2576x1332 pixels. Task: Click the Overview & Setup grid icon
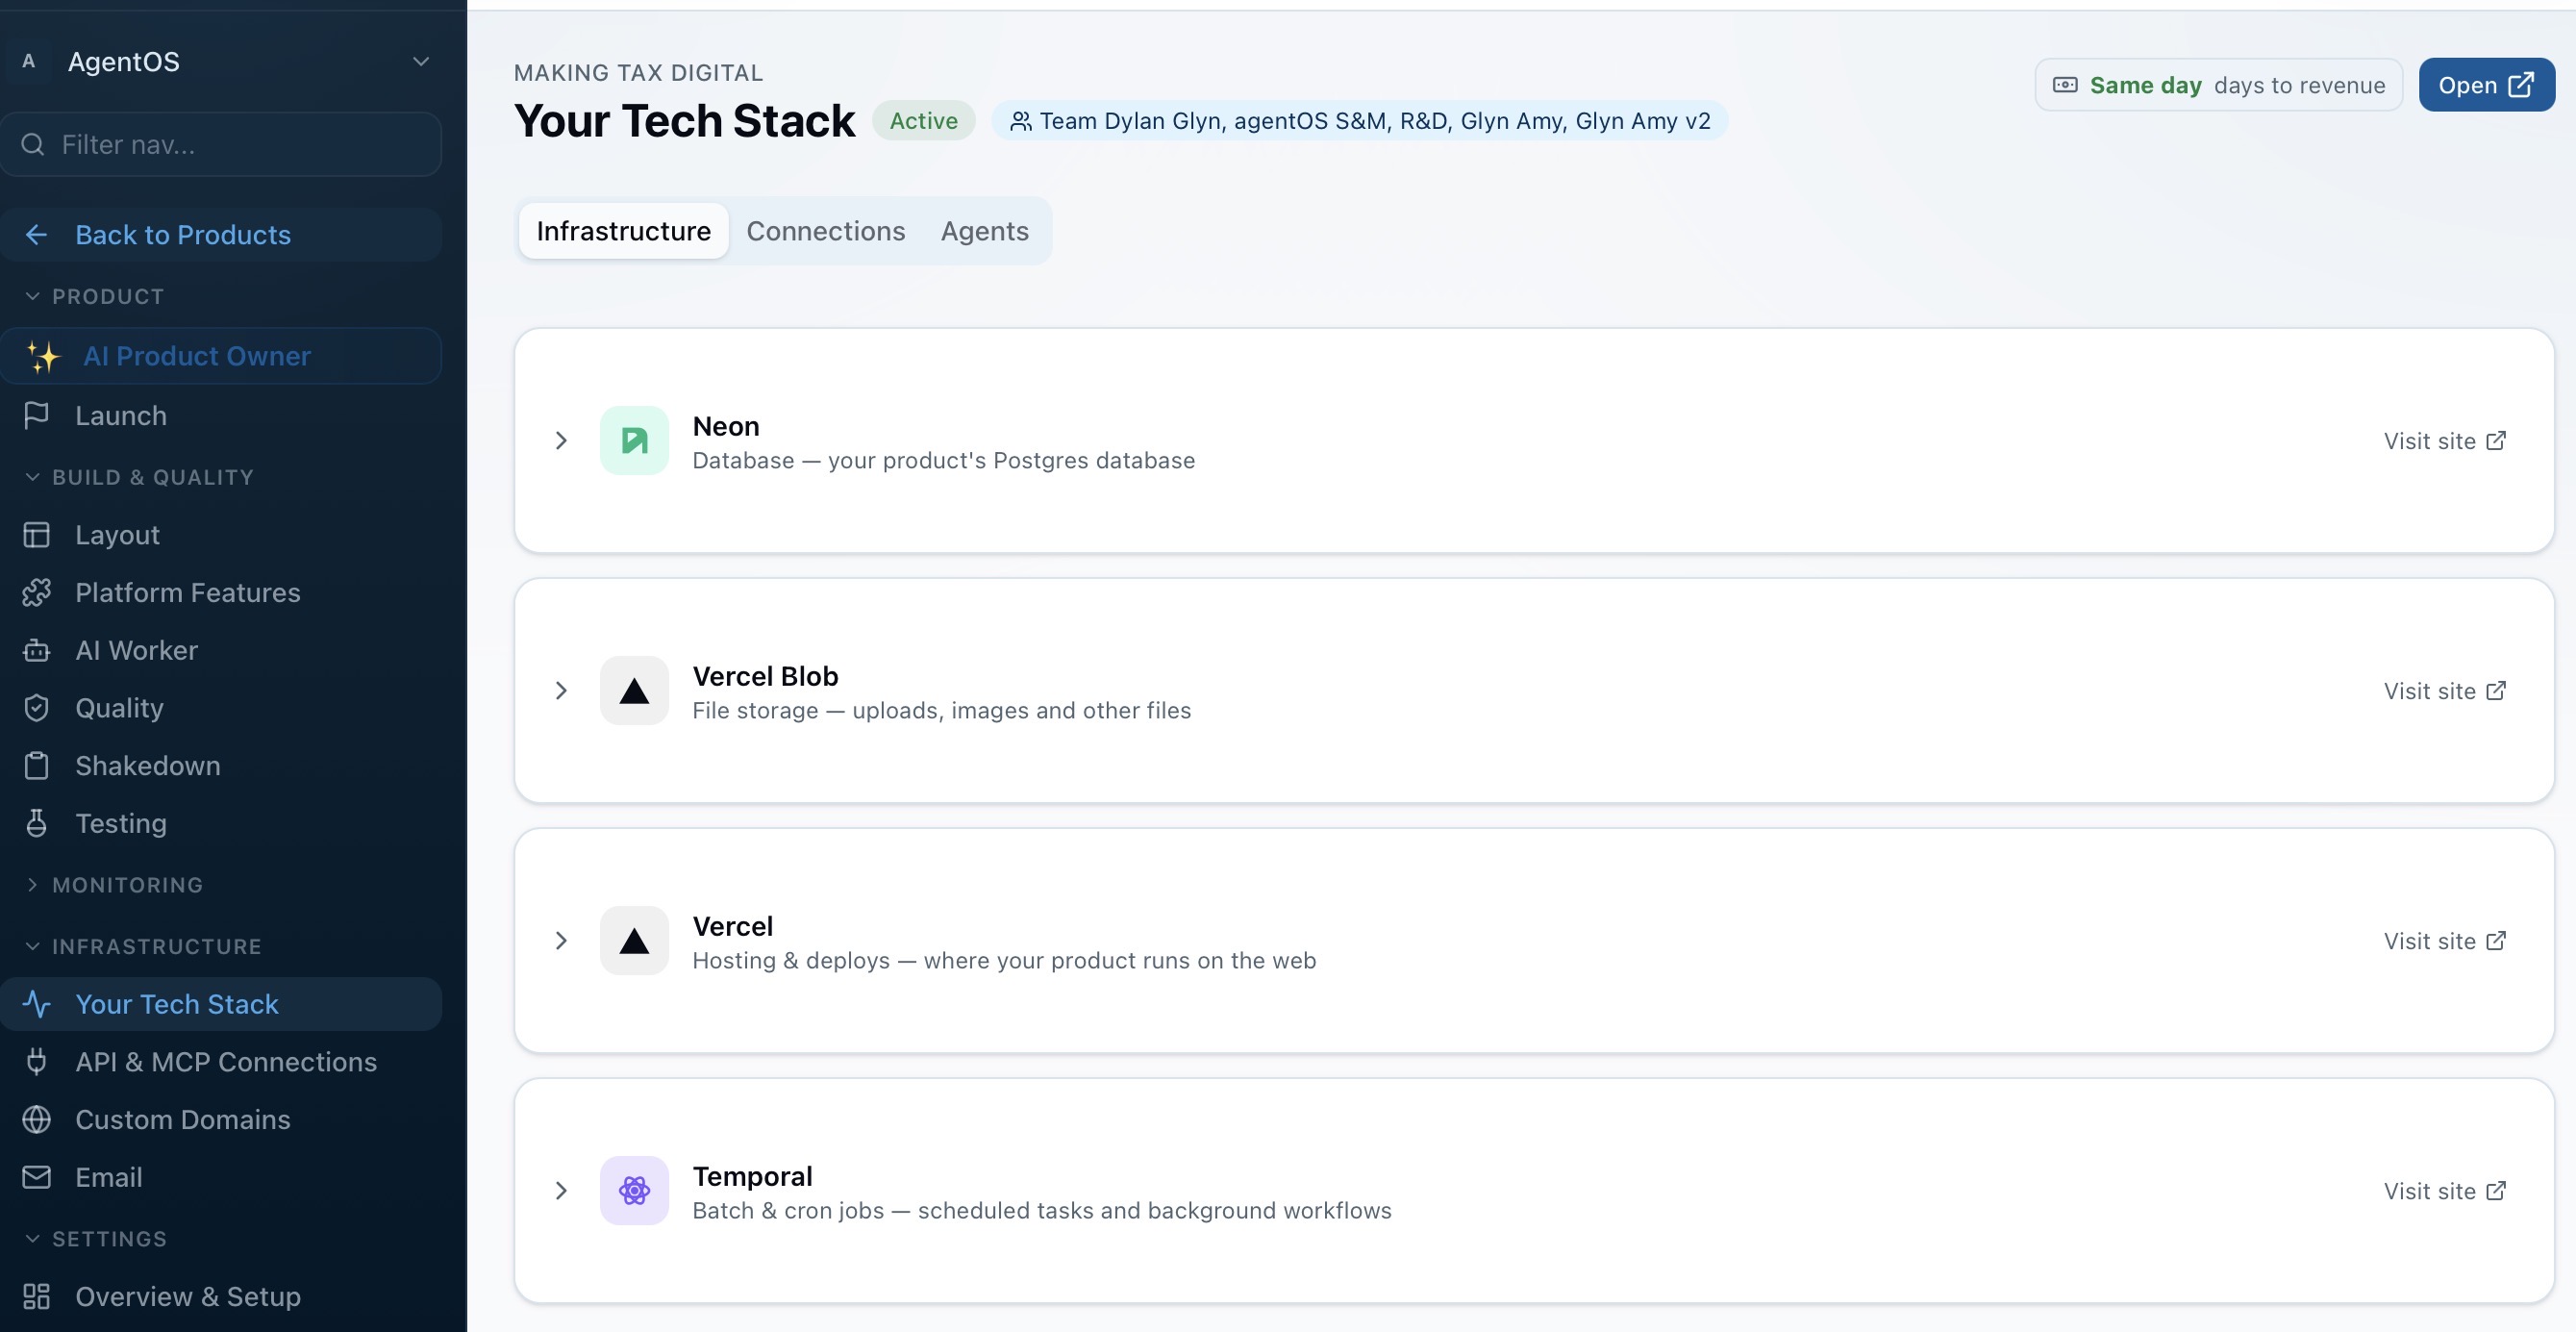tap(36, 1297)
